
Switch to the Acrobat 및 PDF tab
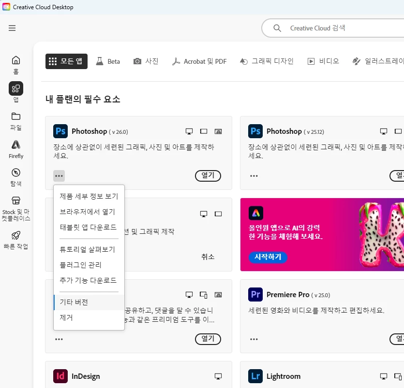tap(199, 61)
